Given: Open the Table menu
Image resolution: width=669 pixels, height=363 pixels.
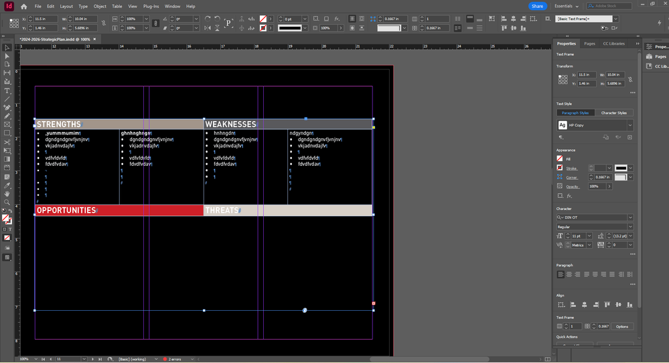Looking at the screenshot, I should click(x=117, y=6).
